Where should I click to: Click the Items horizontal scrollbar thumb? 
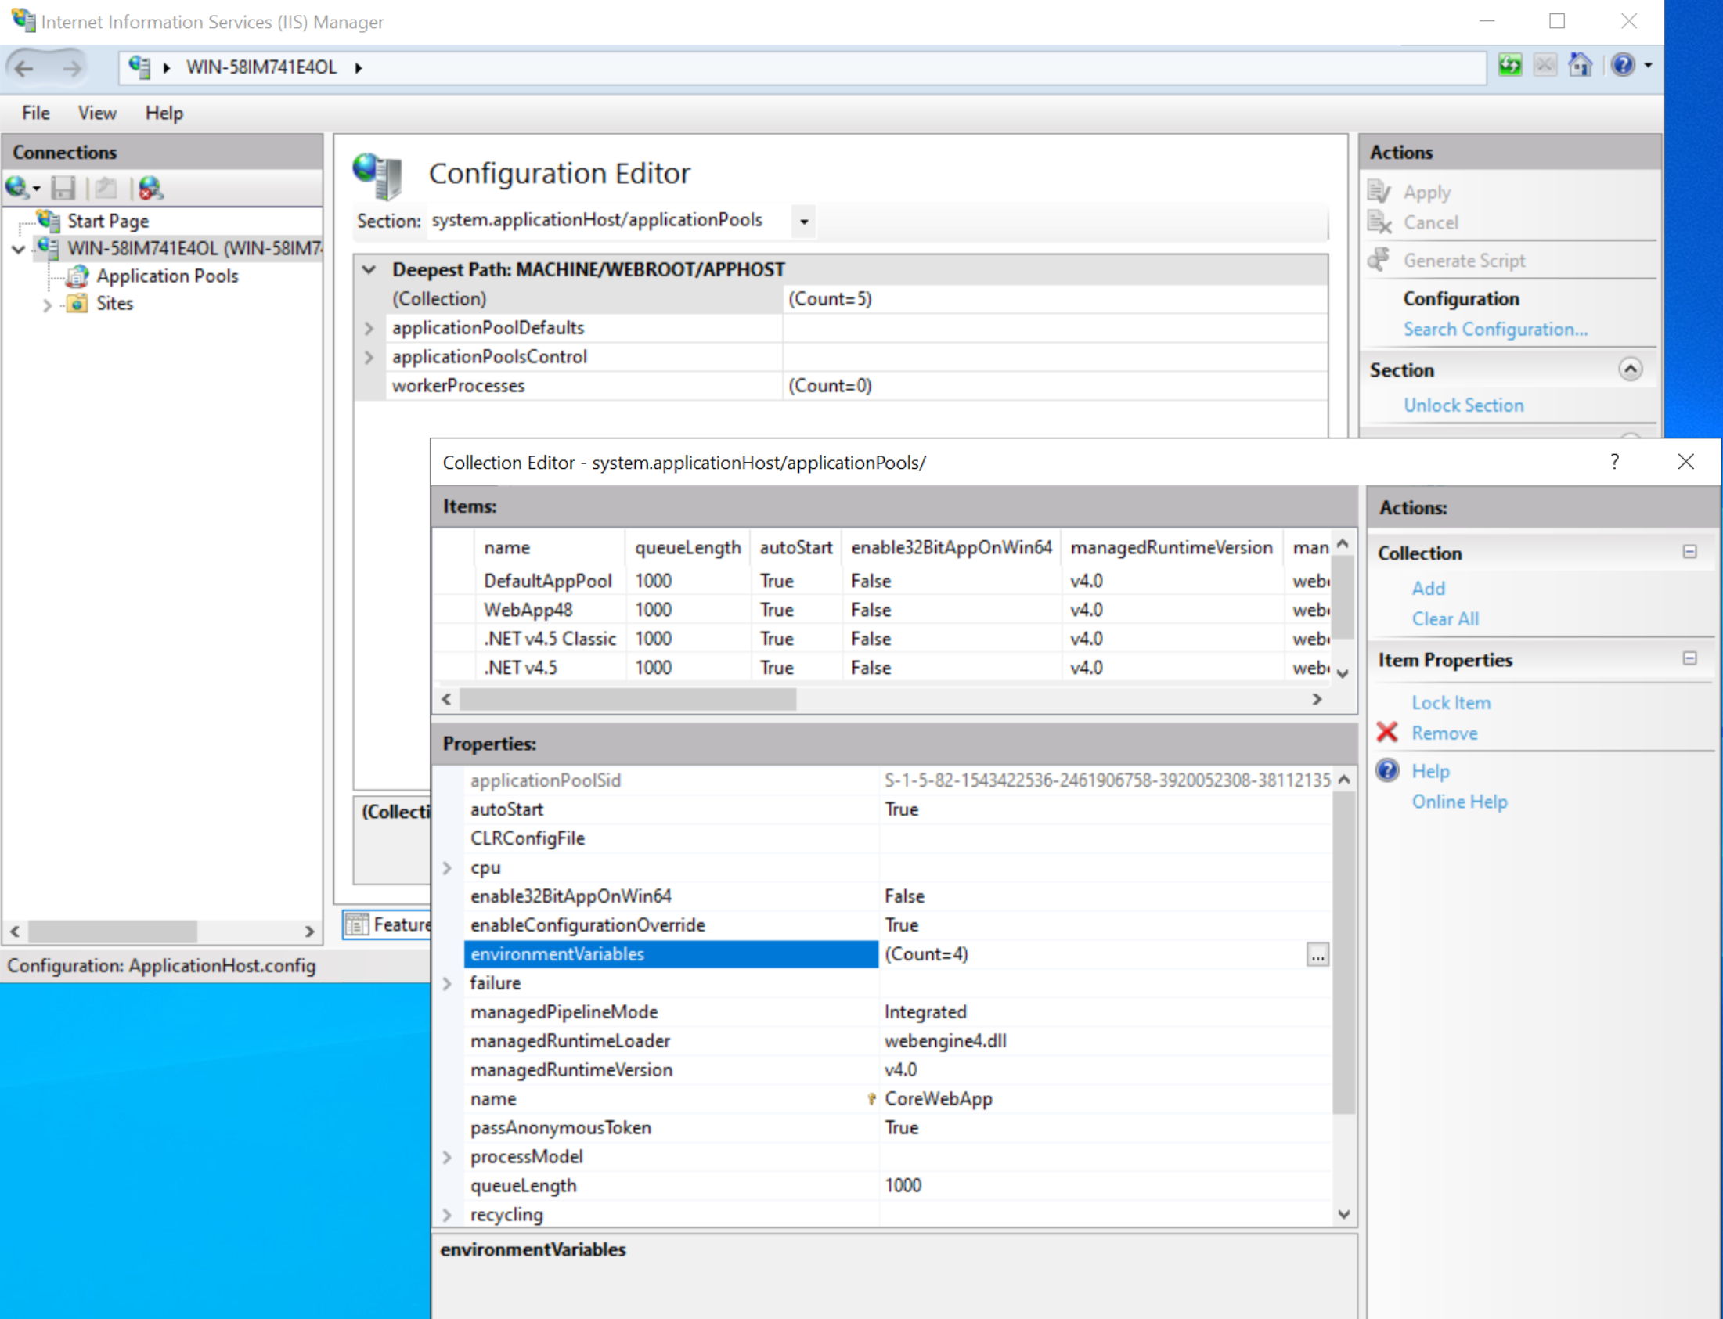pyautogui.click(x=628, y=699)
